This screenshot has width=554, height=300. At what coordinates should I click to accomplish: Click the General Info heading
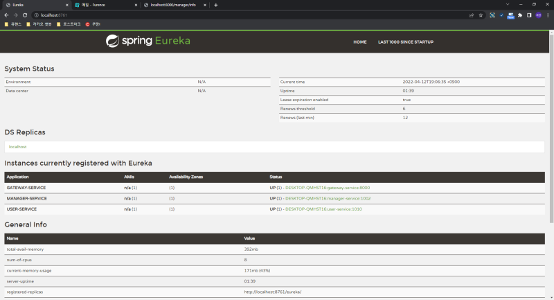click(x=26, y=224)
